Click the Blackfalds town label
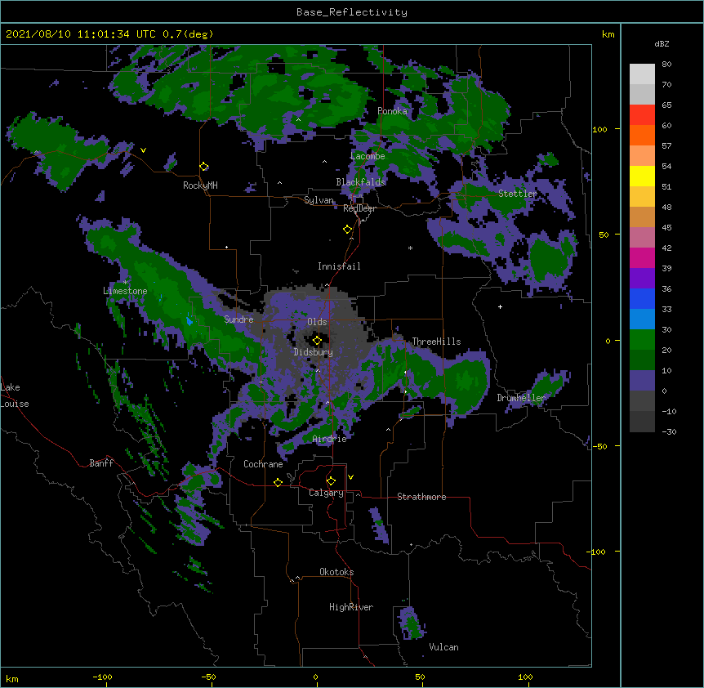 coord(360,182)
